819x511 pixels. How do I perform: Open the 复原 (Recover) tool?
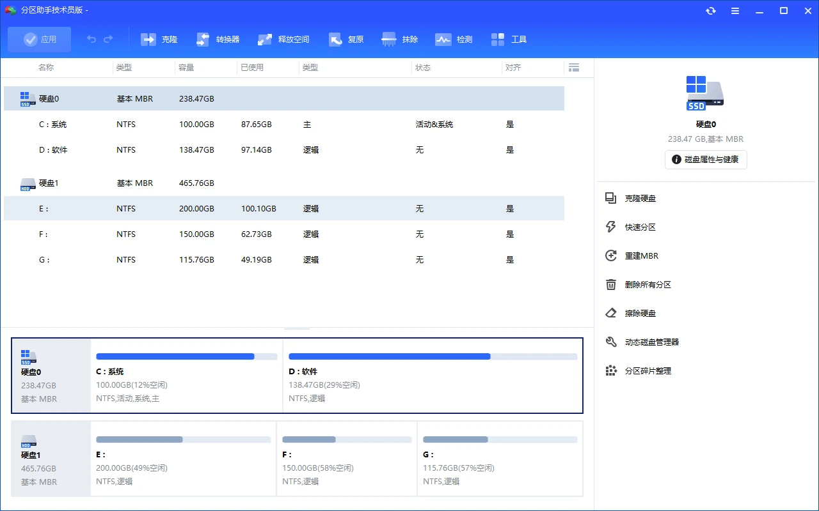tap(346, 39)
